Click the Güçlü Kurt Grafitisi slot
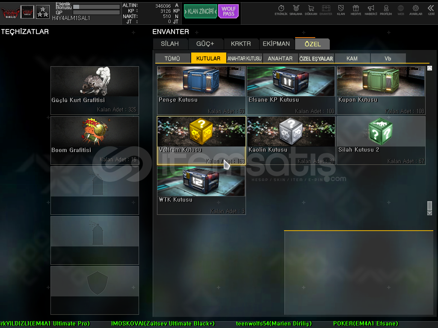The height and width of the screenshot is (328, 438). tap(95, 91)
